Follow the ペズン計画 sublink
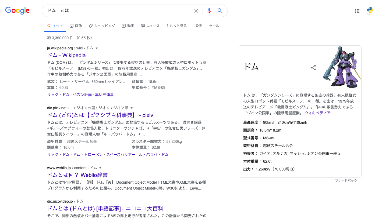Viewport: 382px width, 218px height. [82, 95]
